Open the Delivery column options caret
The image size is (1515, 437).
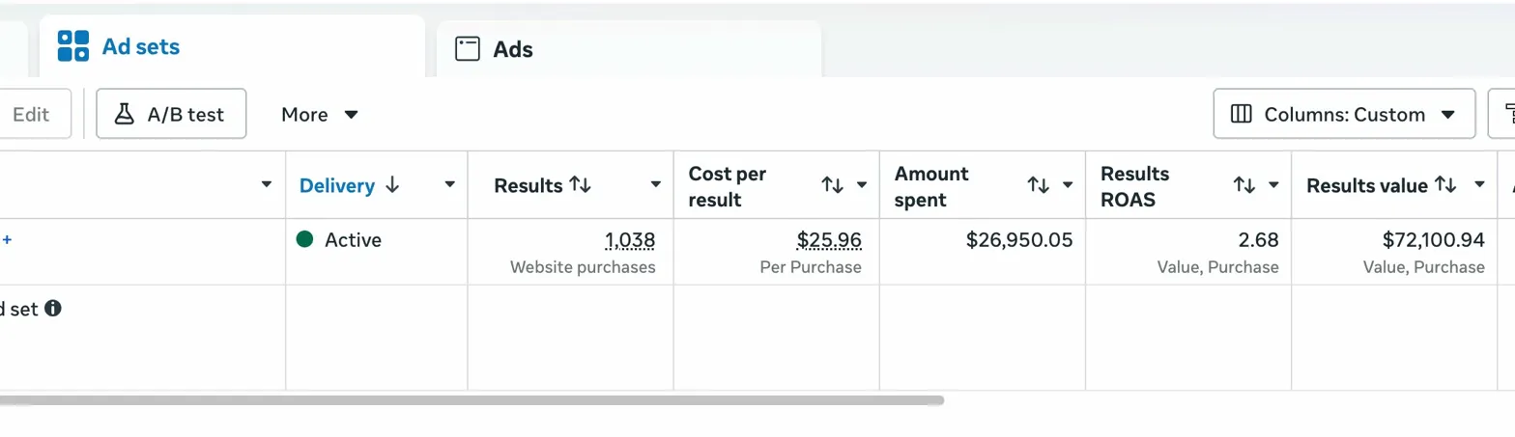(449, 185)
